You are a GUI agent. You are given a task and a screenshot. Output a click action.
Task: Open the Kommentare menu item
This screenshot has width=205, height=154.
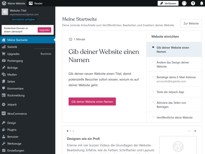point(28,88)
